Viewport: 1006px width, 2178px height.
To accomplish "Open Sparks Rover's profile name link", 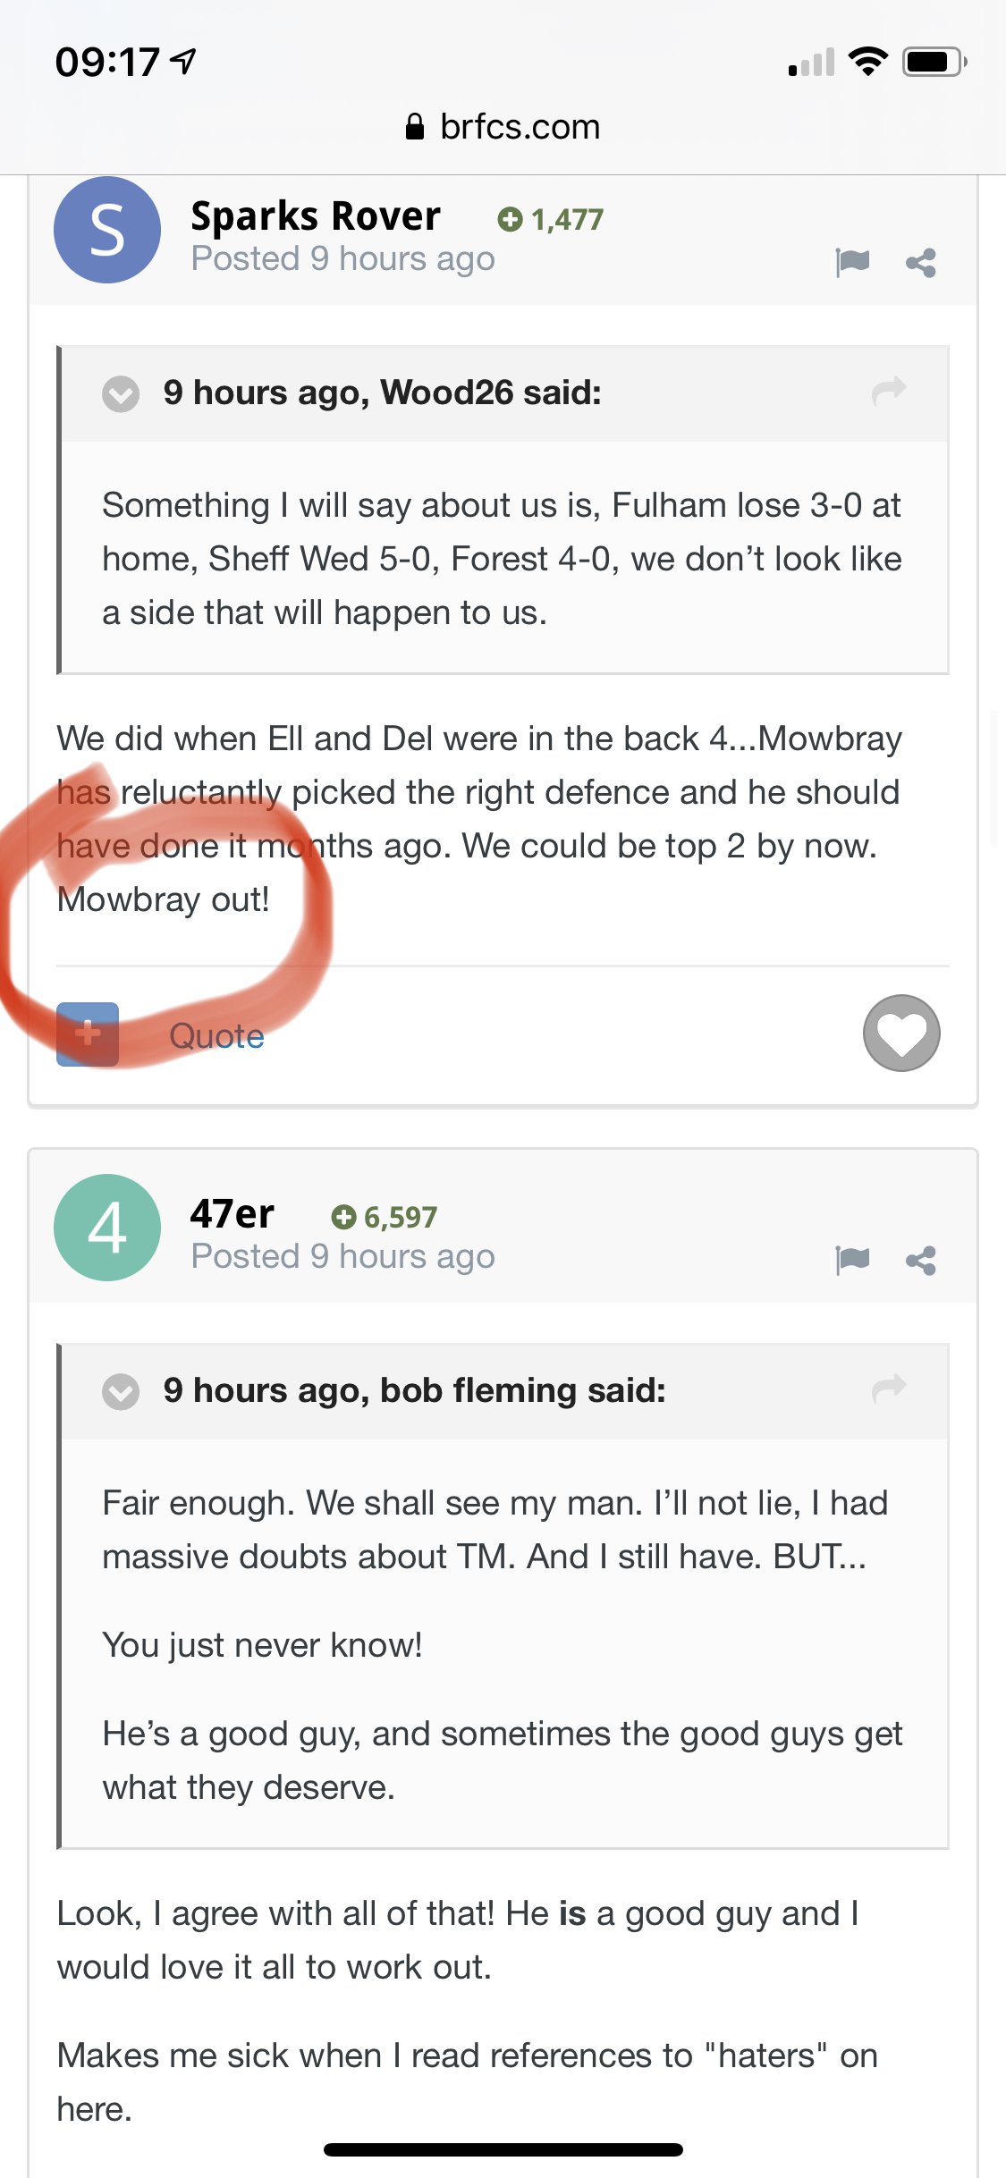I will point(316,216).
